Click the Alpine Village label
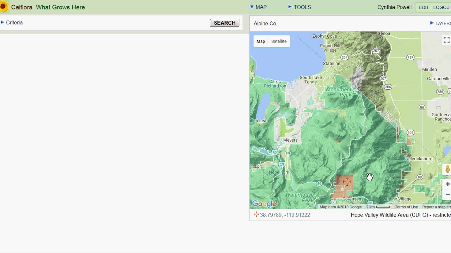This screenshot has width=451, height=253. tap(398, 199)
